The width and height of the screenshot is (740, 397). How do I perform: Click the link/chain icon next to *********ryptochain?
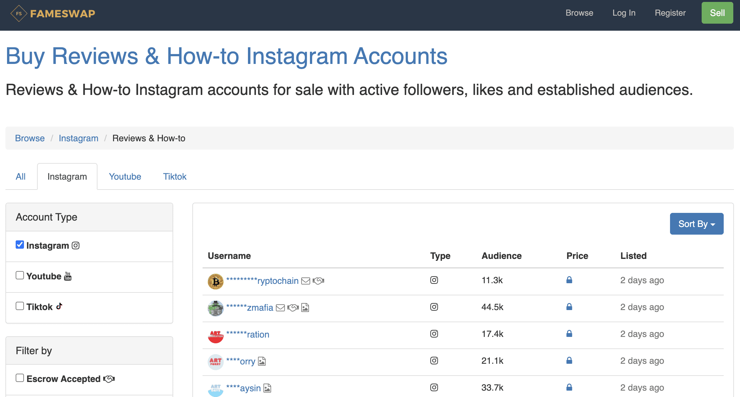[319, 281]
